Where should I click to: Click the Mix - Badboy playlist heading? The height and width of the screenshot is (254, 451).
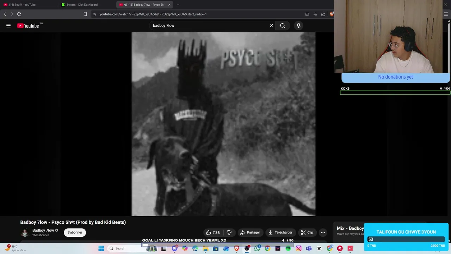point(350,228)
